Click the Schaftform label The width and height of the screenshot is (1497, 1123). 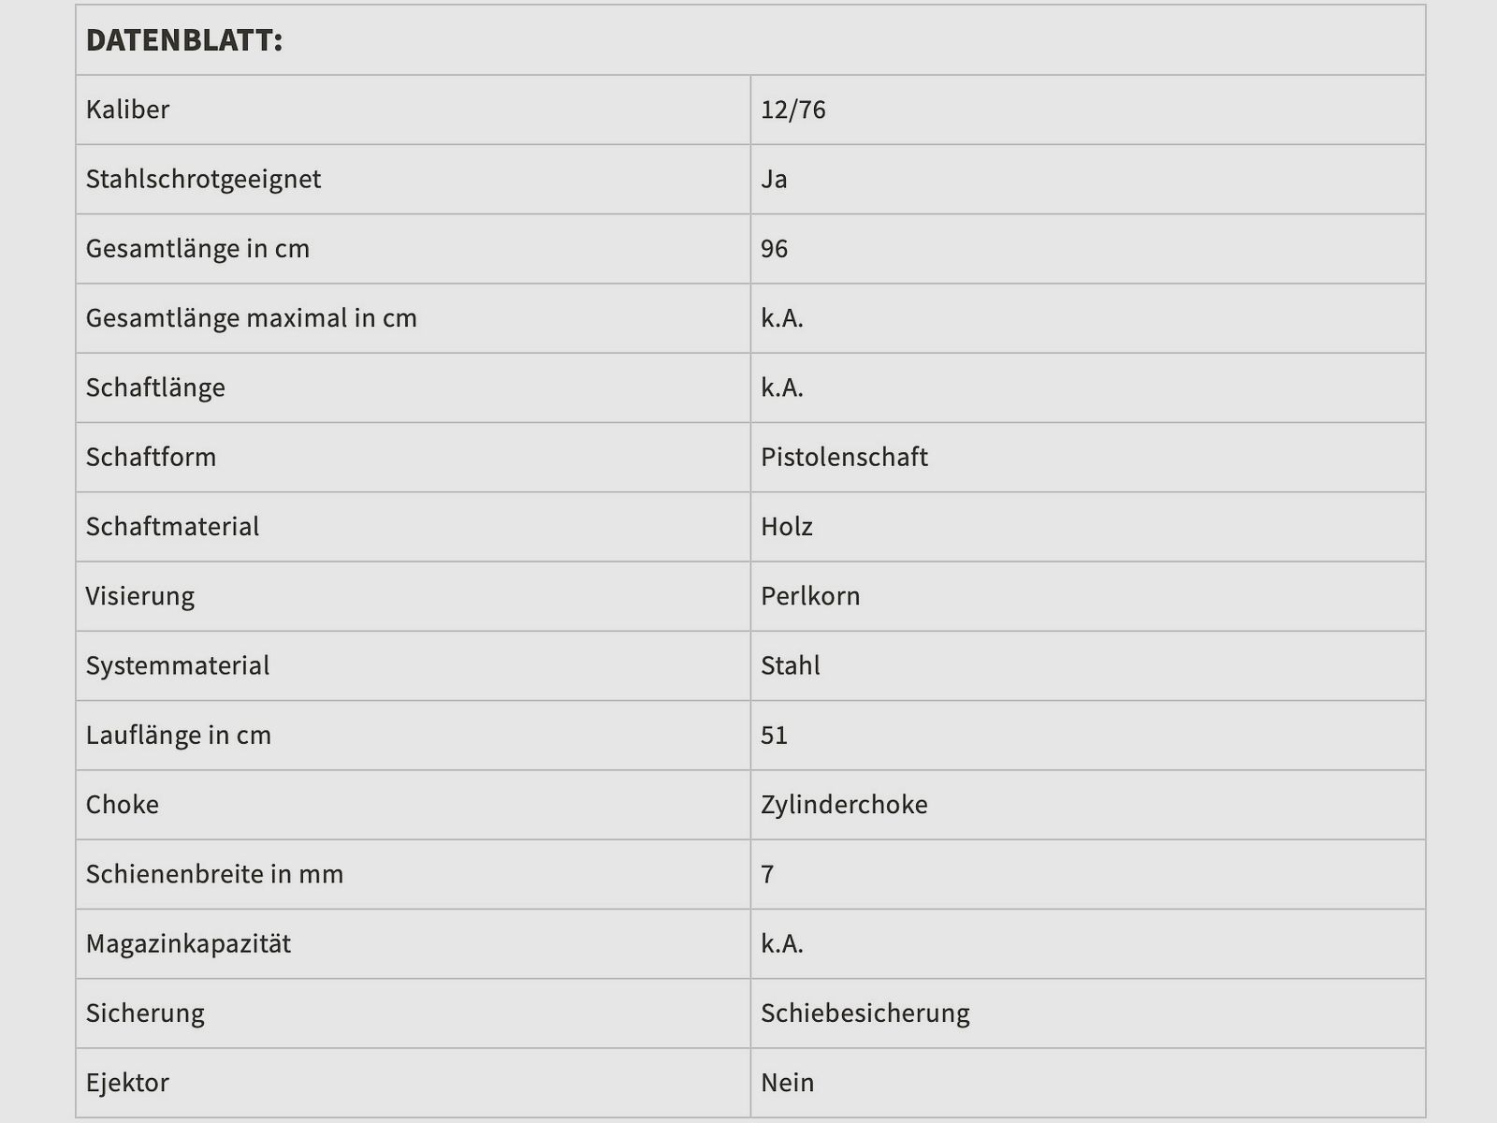point(151,457)
